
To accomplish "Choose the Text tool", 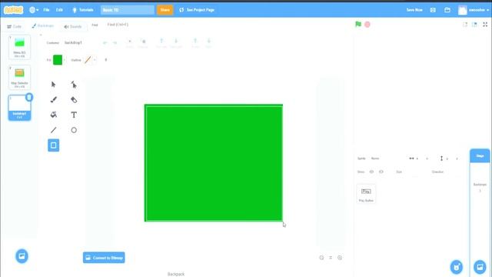I will 74,115.
